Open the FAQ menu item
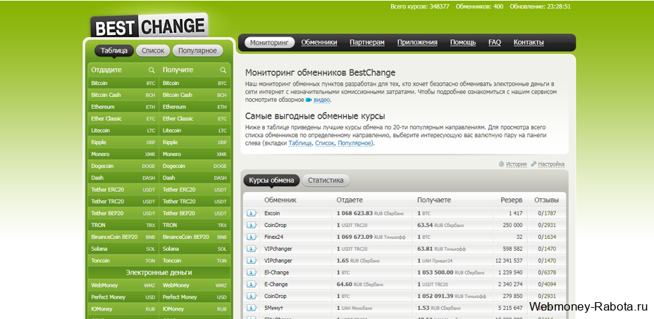This screenshot has height=319, width=654. (495, 42)
